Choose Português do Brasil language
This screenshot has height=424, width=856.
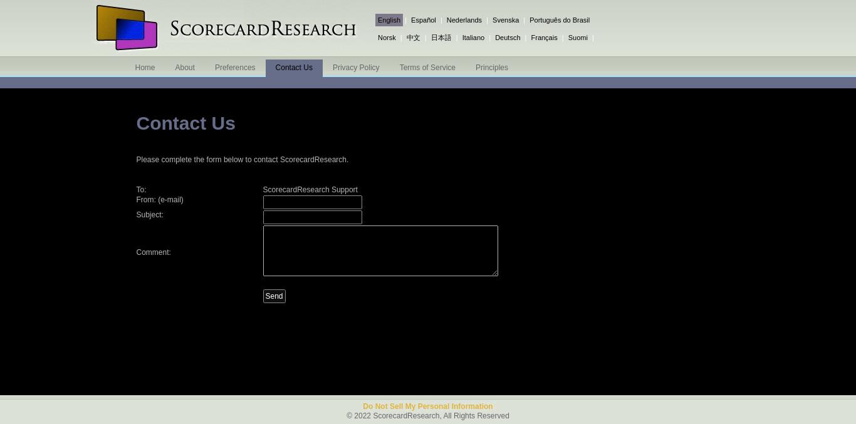tap(560, 20)
